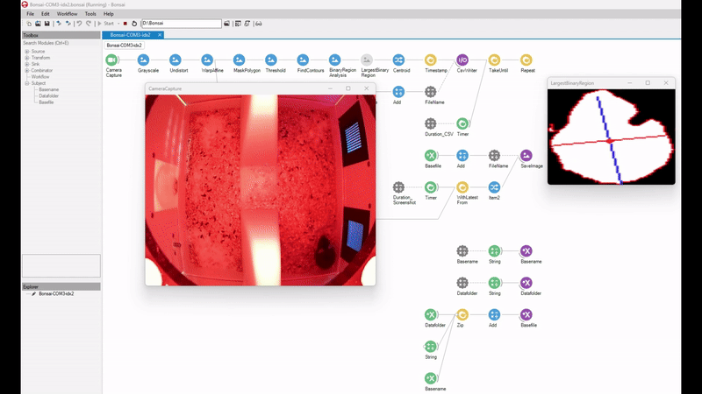The image size is (702, 394).
Task: Select the Duration_CSV node
Action: click(430, 123)
